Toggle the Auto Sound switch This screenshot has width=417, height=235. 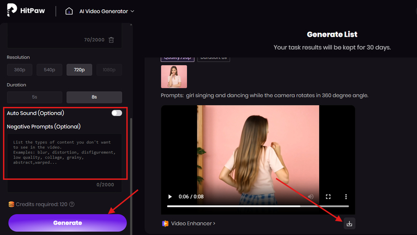click(117, 113)
